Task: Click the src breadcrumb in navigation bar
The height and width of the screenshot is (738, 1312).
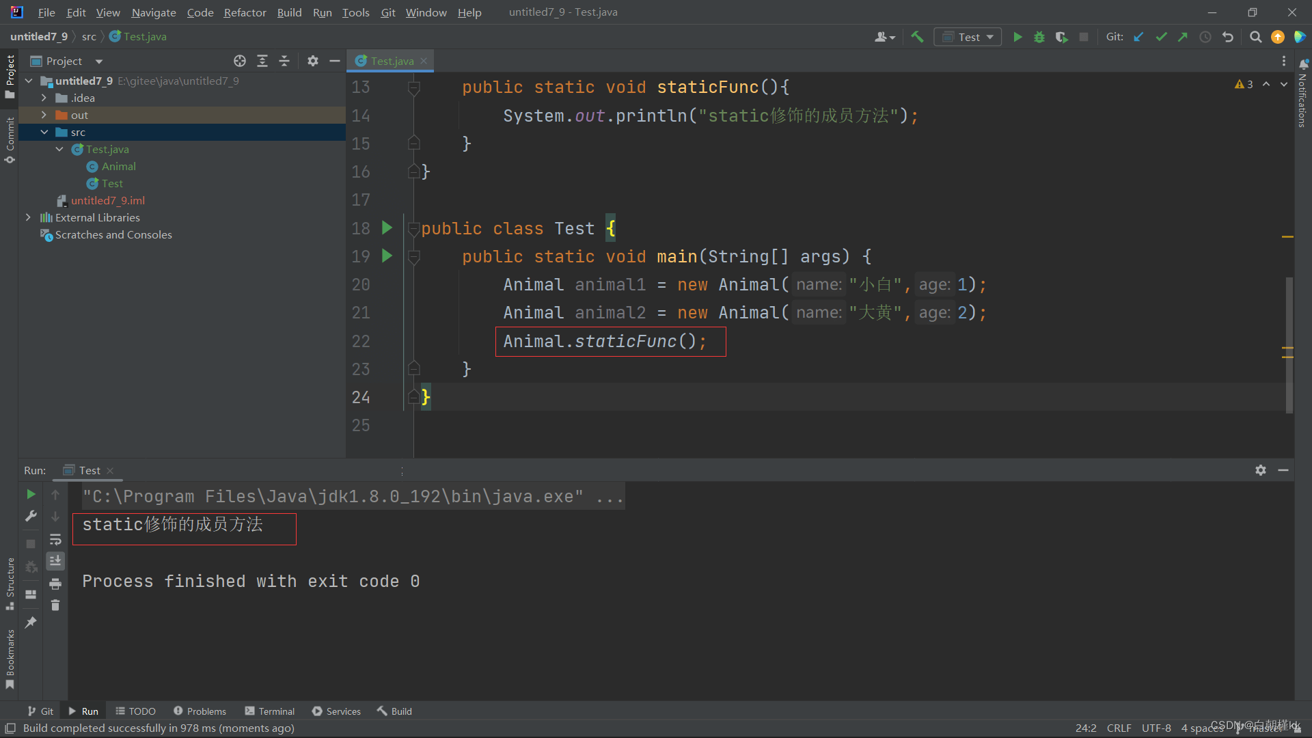Action: (x=89, y=36)
